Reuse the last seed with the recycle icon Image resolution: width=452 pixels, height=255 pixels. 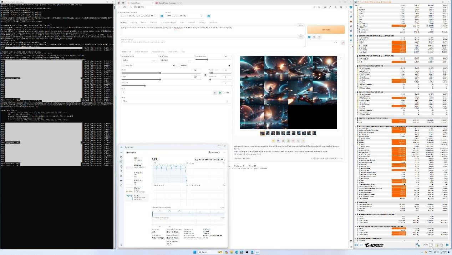coord(220,92)
